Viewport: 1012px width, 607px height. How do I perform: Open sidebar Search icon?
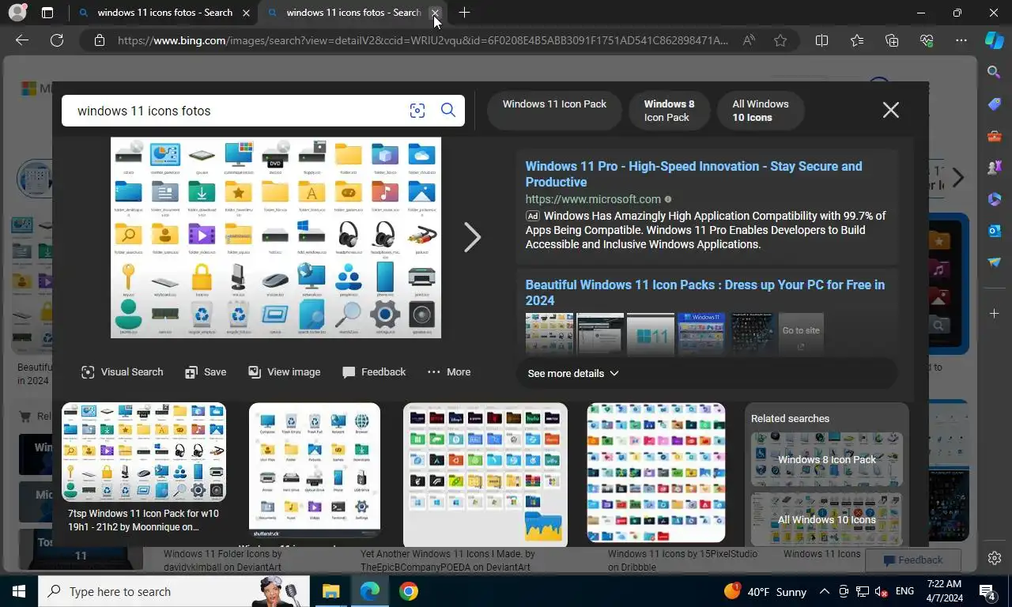tap(995, 73)
